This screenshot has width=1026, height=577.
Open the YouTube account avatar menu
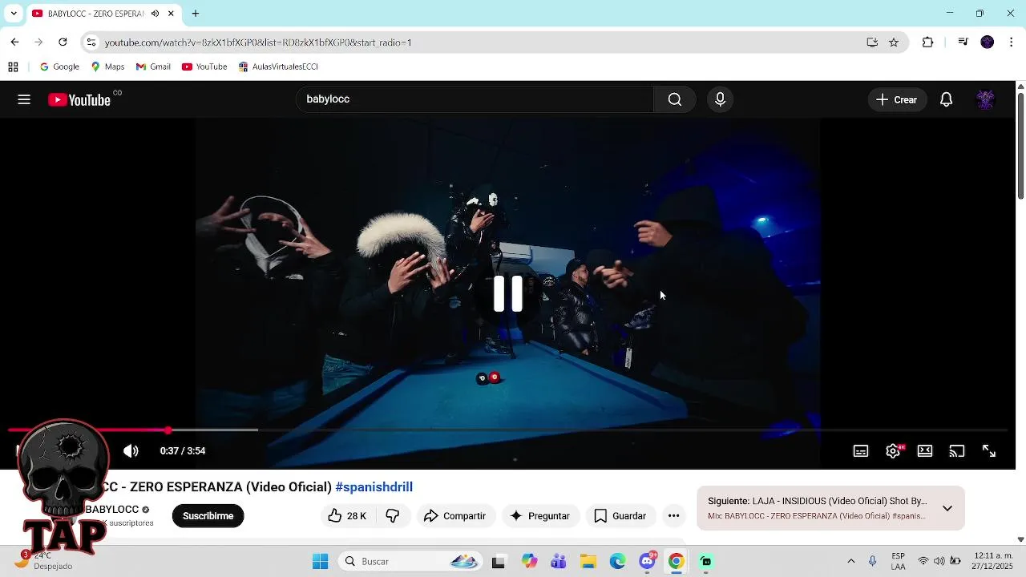tap(985, 99)
